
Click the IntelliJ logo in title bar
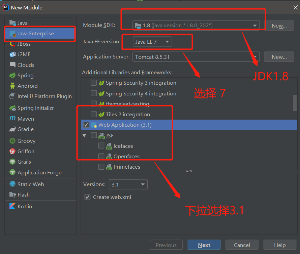(x=5, y=7)
